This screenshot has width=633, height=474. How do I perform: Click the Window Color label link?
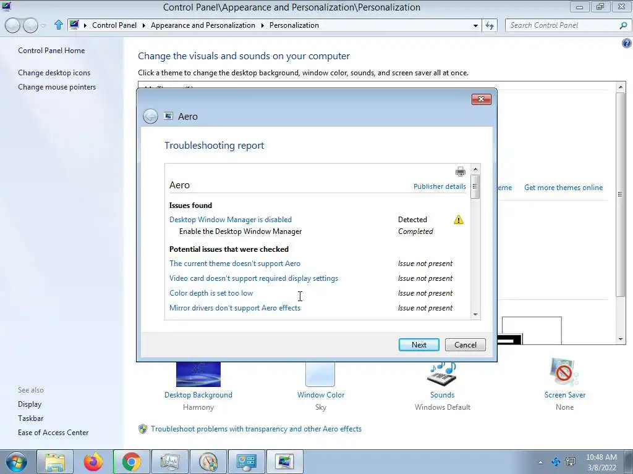(x=321, y=395)
